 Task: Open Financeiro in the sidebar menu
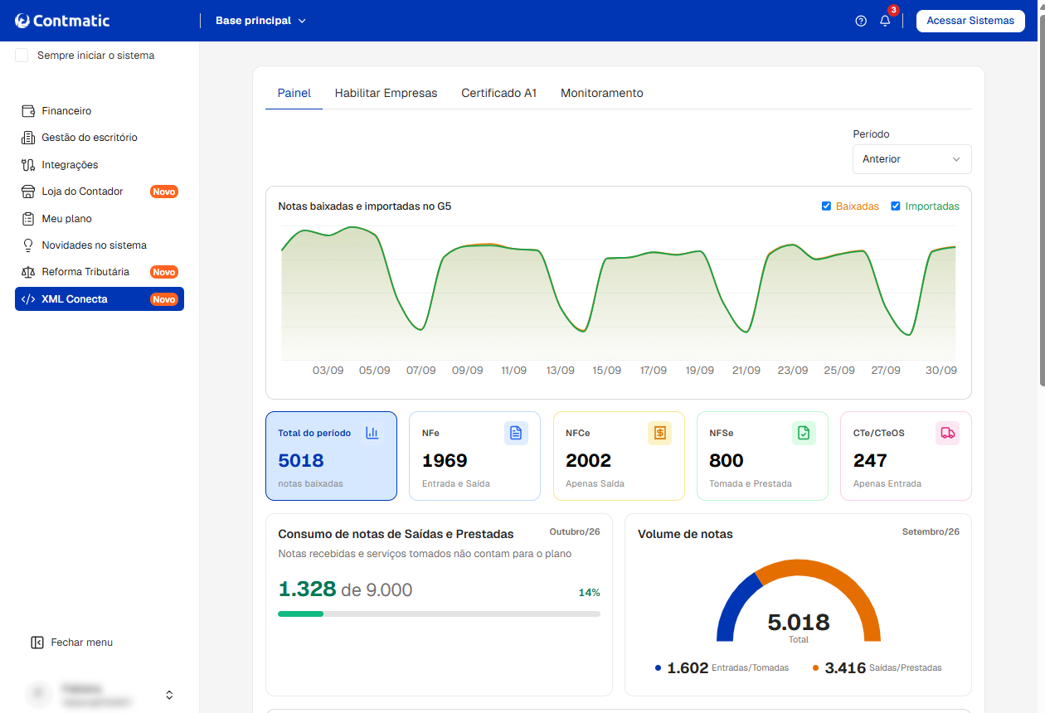click(100, 111)
